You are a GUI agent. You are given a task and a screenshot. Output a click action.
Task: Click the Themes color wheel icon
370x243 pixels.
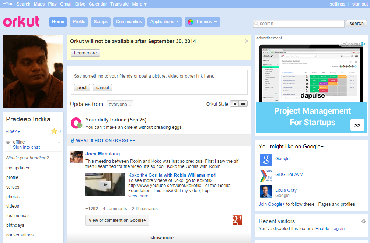(191, 22)
